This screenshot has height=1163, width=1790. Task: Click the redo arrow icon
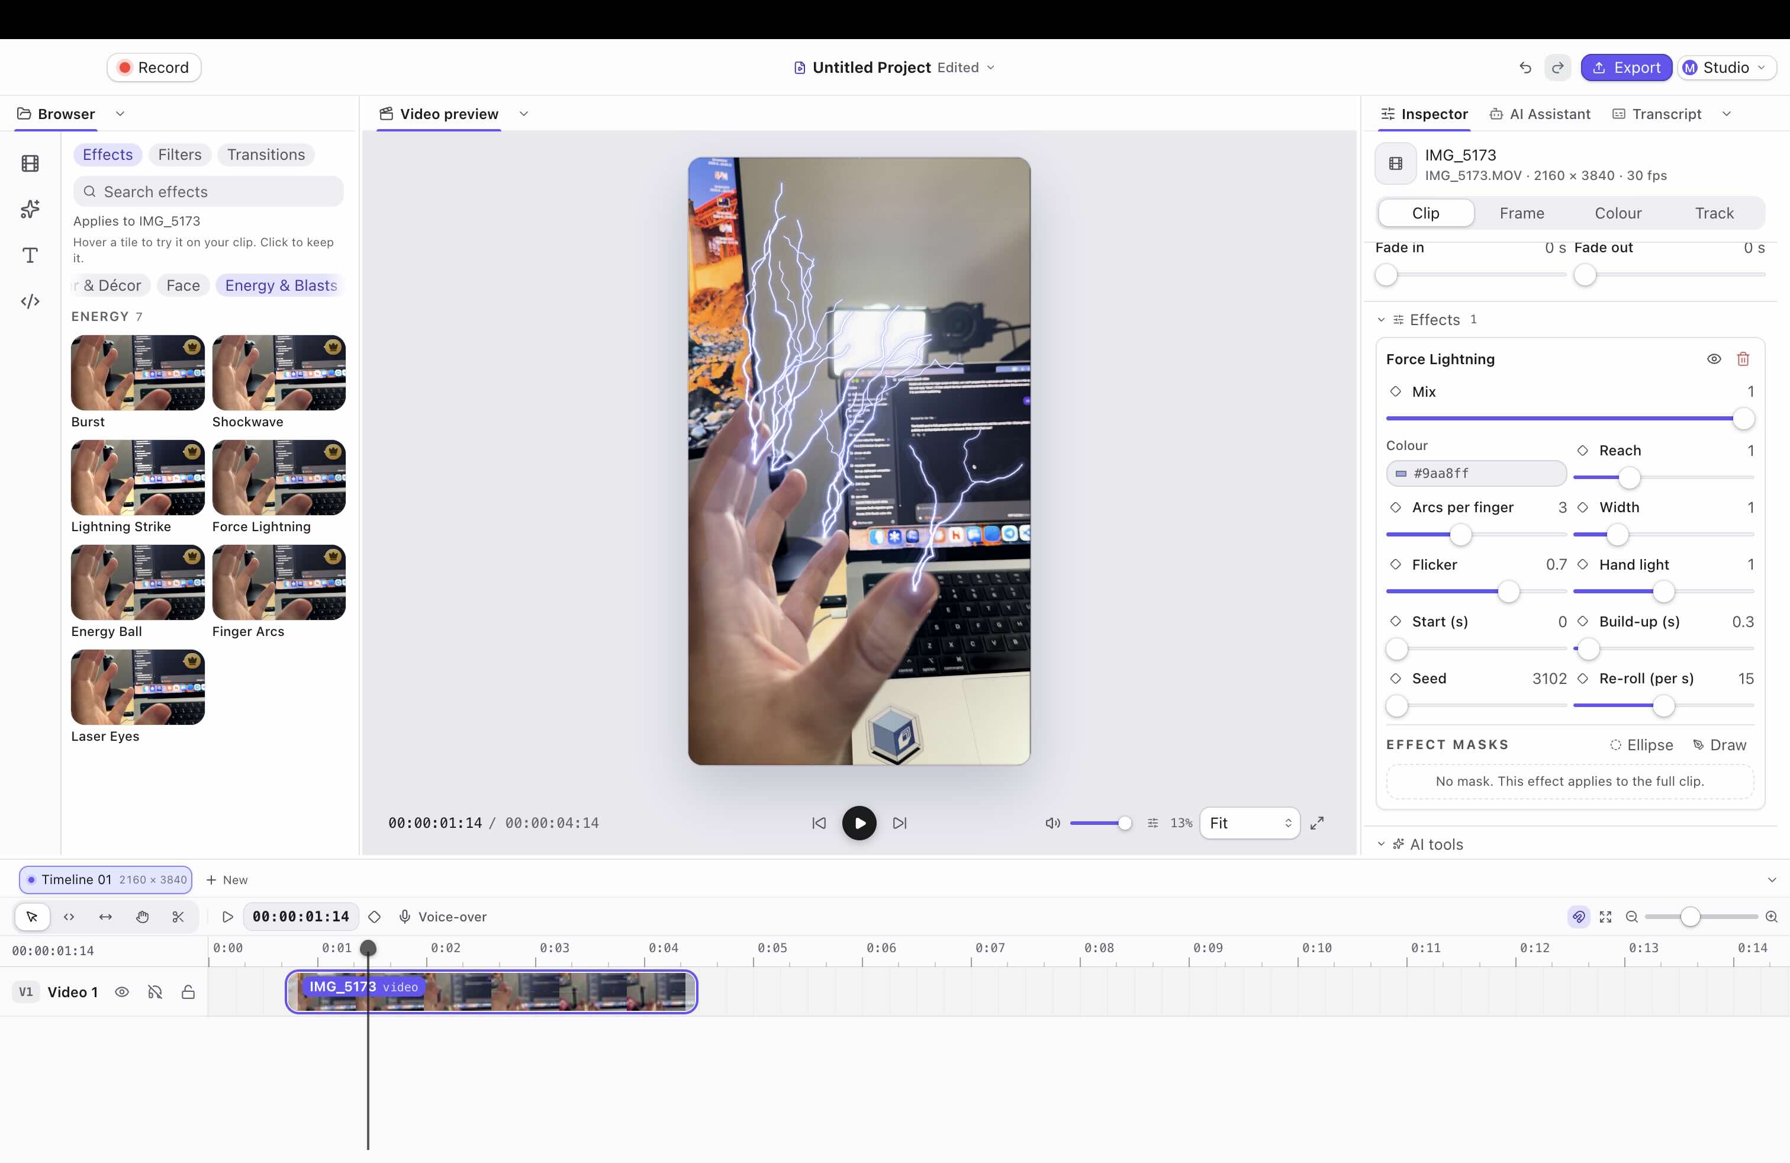pos(1557,68)
